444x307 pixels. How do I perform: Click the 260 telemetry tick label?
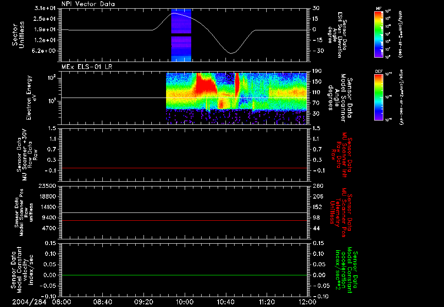click(318, 186)
